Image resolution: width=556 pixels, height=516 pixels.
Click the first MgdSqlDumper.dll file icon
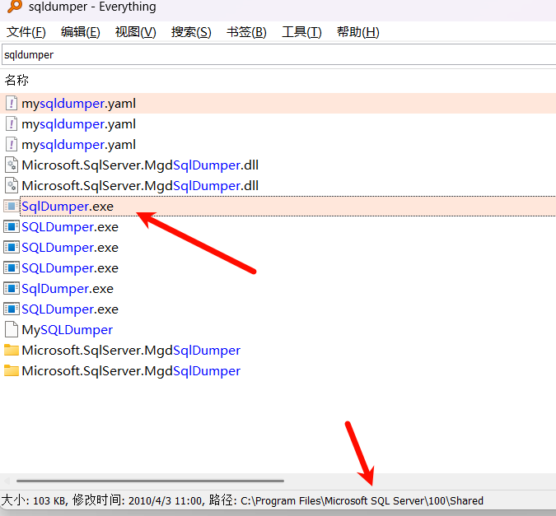click(x=12, y=165)
